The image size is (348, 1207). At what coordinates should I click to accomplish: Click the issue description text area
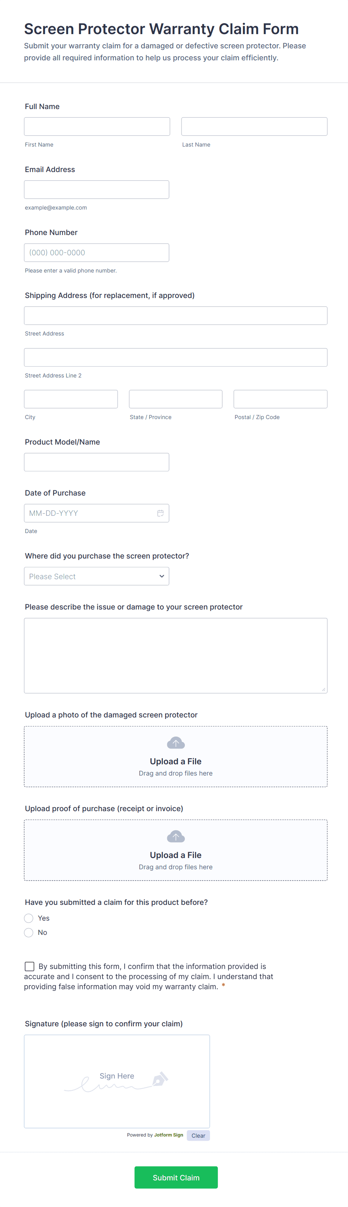[x=175, y=655]
